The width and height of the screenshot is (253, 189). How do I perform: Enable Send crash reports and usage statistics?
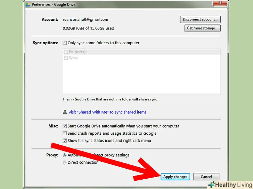65,133
